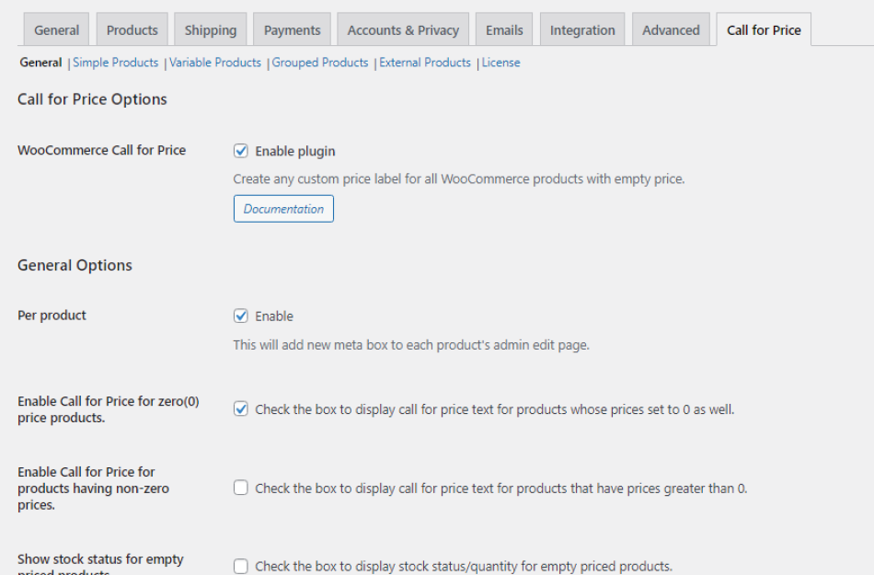Select the Call for Price tab
This screenshot has width=874, height=575.
(763, 29)
